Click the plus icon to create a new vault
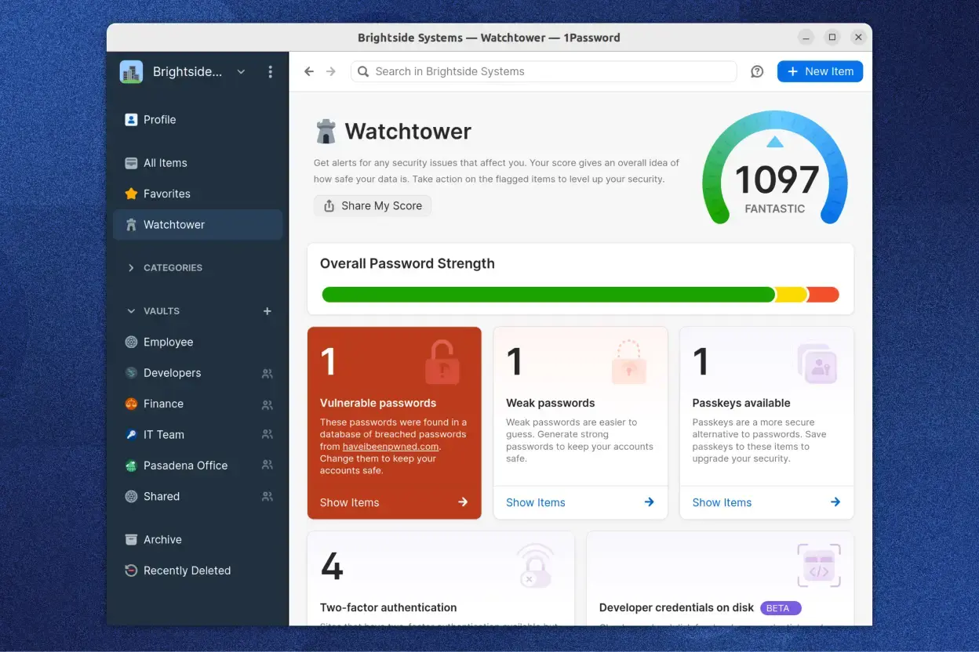 (267, 310)
